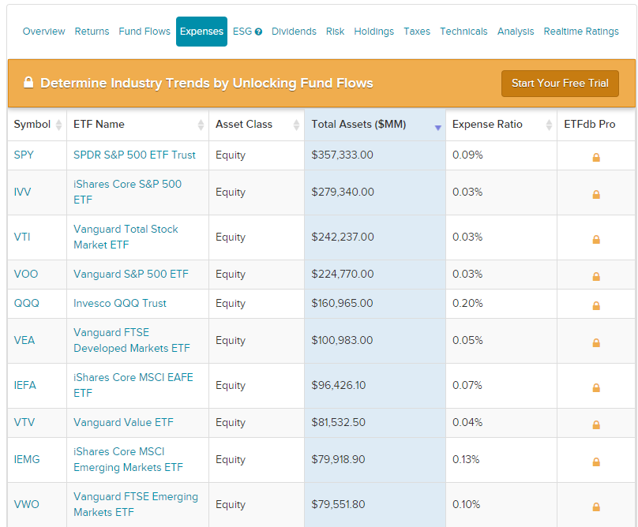The image size is (638, 527).
Task: Open iShares Core MSCI Emerging Markets link
Action: coord(128,459)
